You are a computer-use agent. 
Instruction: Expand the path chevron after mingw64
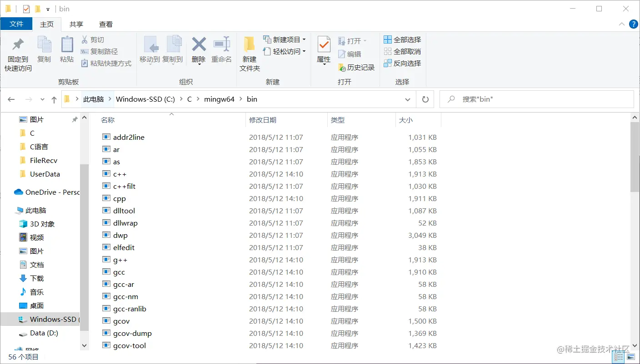[x=240, y=99]
